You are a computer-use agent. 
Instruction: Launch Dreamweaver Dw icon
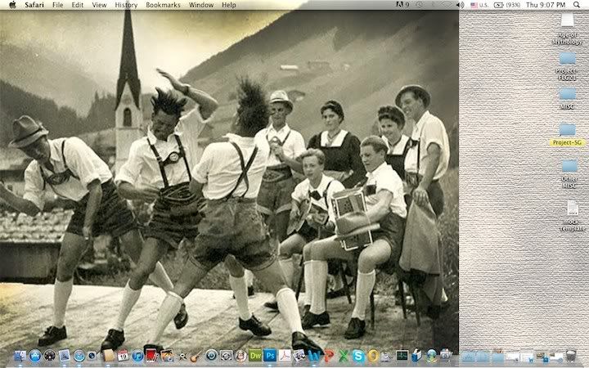coord(255,355)
